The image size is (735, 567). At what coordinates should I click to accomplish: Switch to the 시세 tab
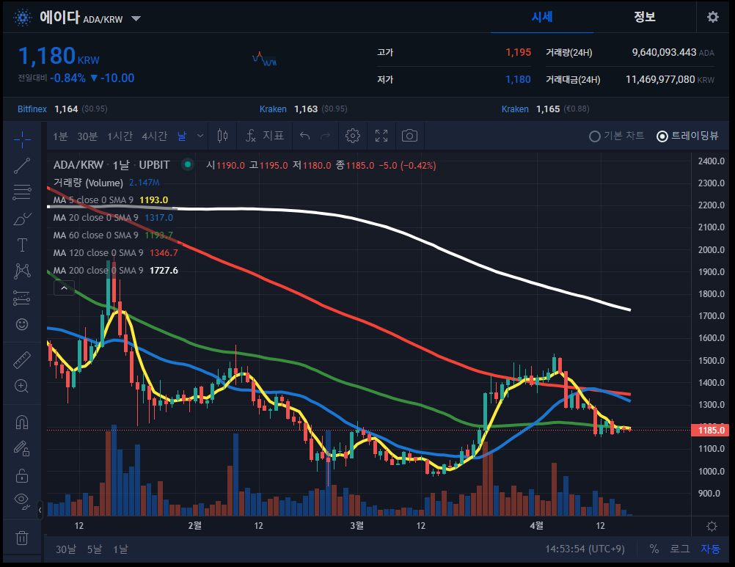[x=542, y=17]
